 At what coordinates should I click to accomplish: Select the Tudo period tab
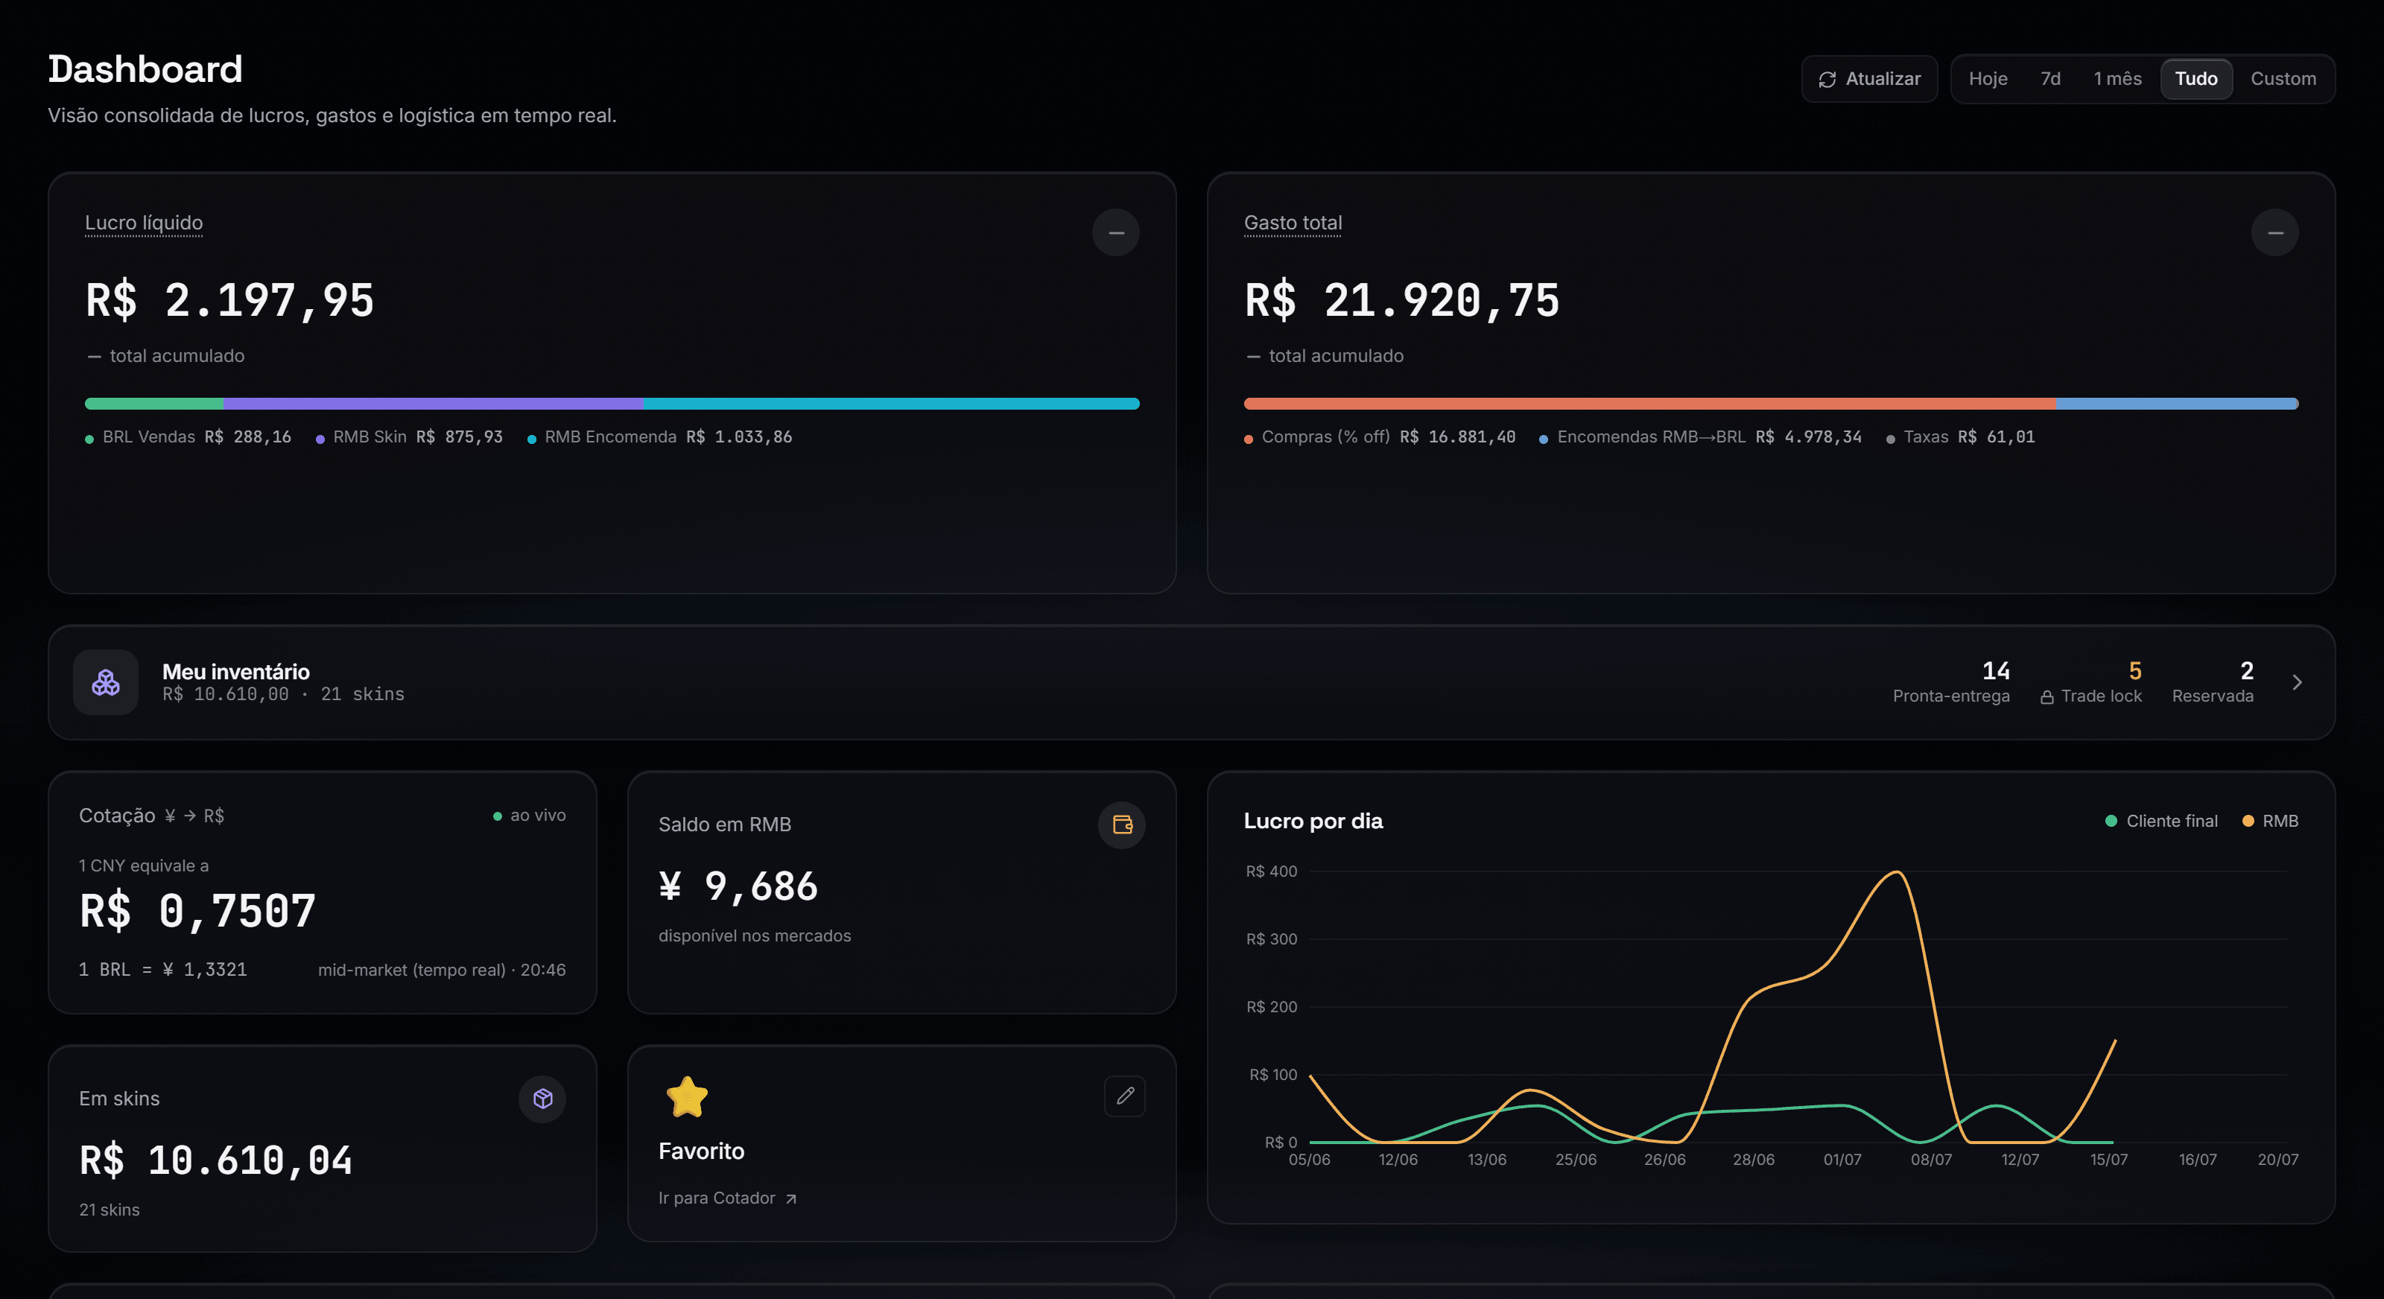tap(2196, 80)
